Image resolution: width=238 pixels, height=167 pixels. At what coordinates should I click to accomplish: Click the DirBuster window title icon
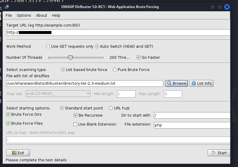click(7, 7)
